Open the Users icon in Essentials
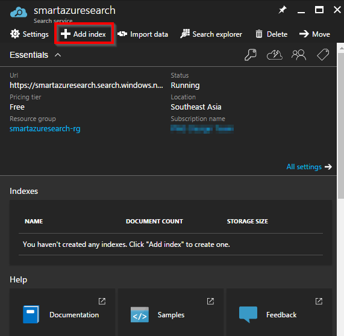 tap(299, 55)
